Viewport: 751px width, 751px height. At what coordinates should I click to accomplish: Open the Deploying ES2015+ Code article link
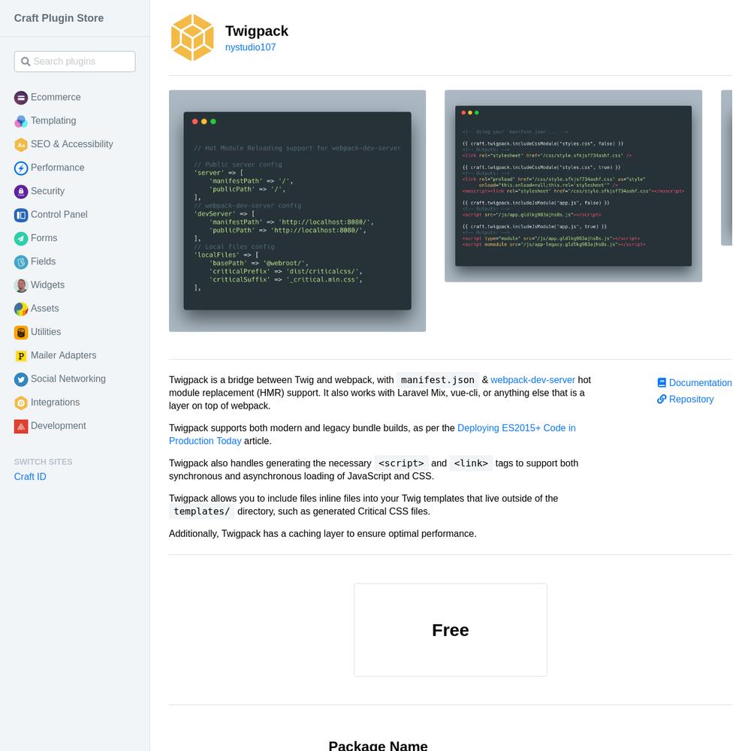[x=372, y=434]
